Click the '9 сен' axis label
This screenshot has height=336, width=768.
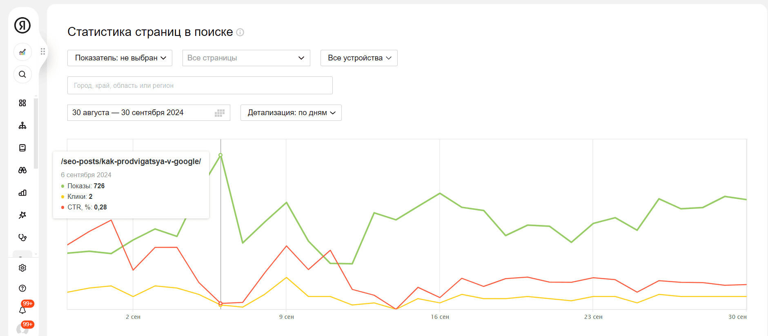point(287,317)
